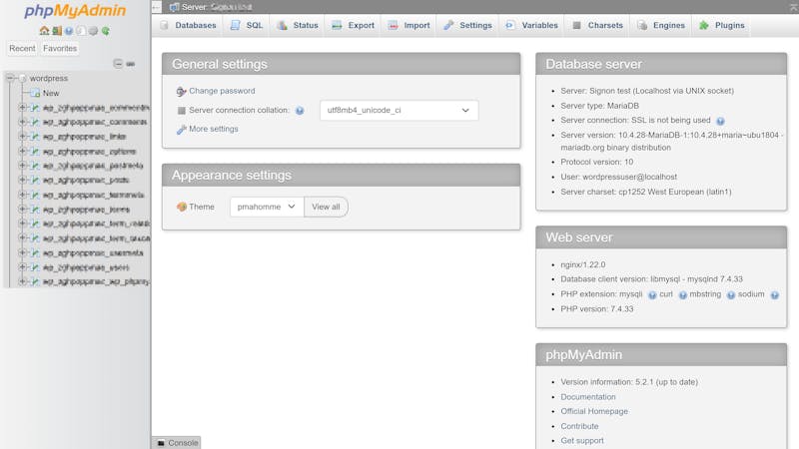Click the New table icon under wordpress
The image size is (799, 449).
(35, 93)
